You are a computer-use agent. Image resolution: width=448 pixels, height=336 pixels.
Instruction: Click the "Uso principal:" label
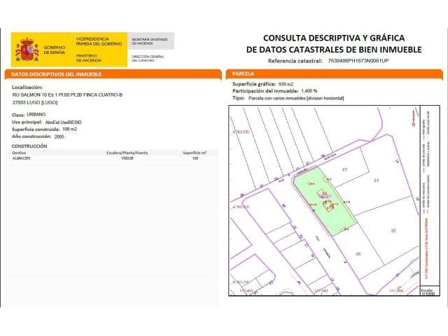[x=27, y=122]
